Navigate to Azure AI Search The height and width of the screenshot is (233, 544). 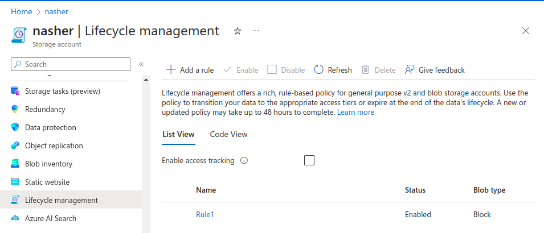pos(50,218)
